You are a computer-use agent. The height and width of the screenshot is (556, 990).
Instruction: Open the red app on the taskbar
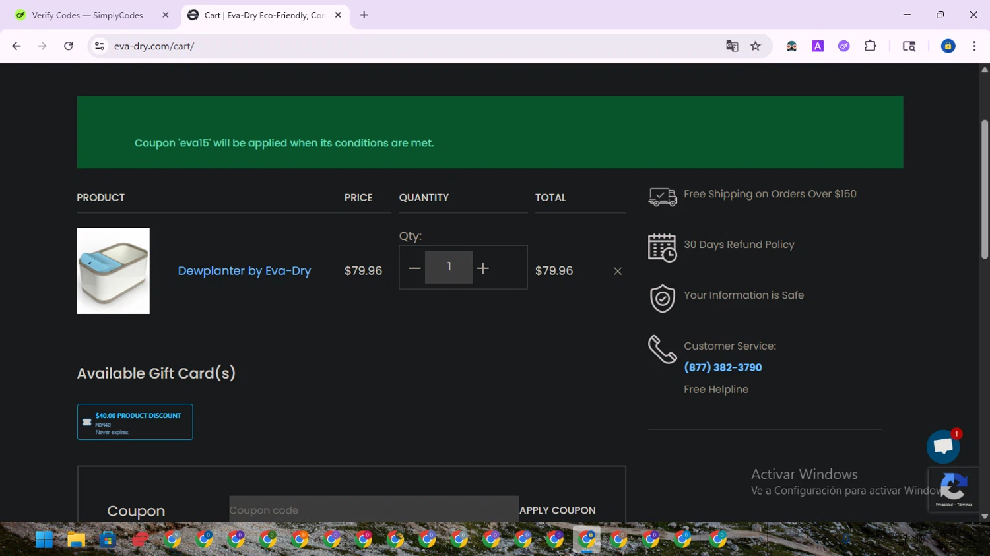pyautogui.click(x=140, y=540)
